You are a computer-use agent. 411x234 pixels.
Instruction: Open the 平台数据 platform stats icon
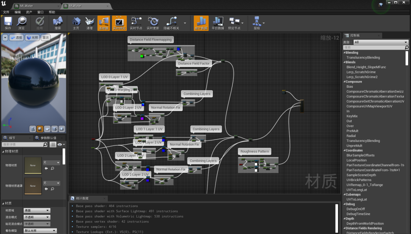click(218, 23)
